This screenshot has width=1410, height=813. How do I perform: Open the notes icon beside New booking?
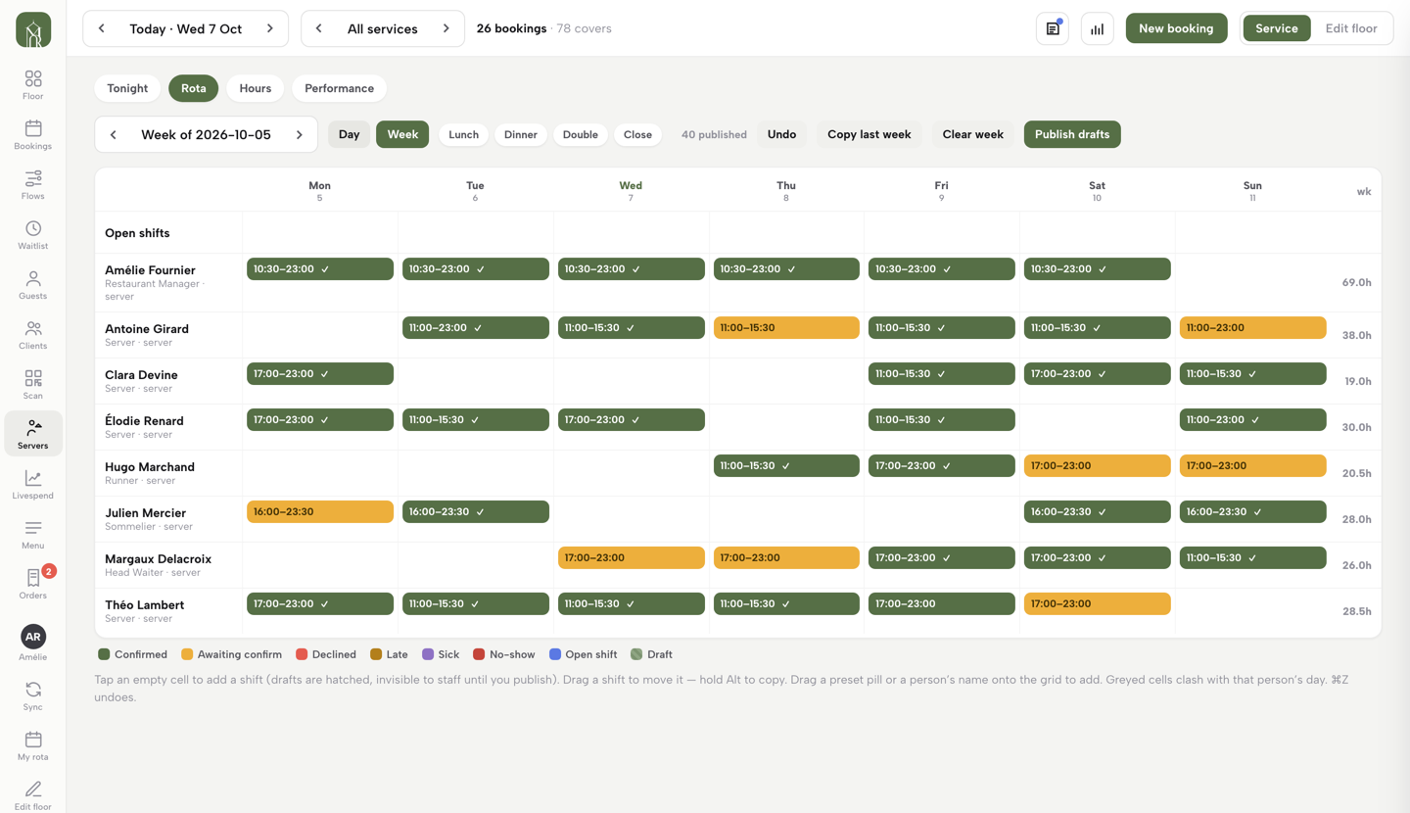point(1053,28)
